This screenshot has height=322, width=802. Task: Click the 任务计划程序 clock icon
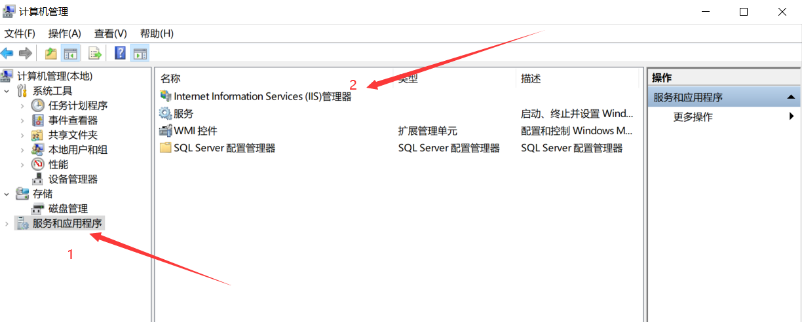coord(38,105)
